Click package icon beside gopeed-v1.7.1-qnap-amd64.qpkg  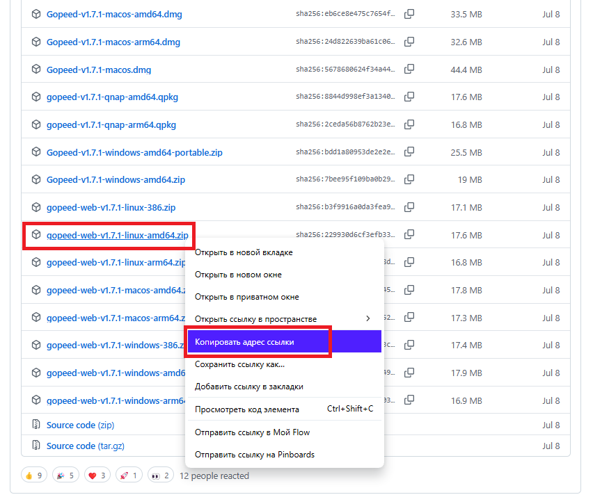36,97
